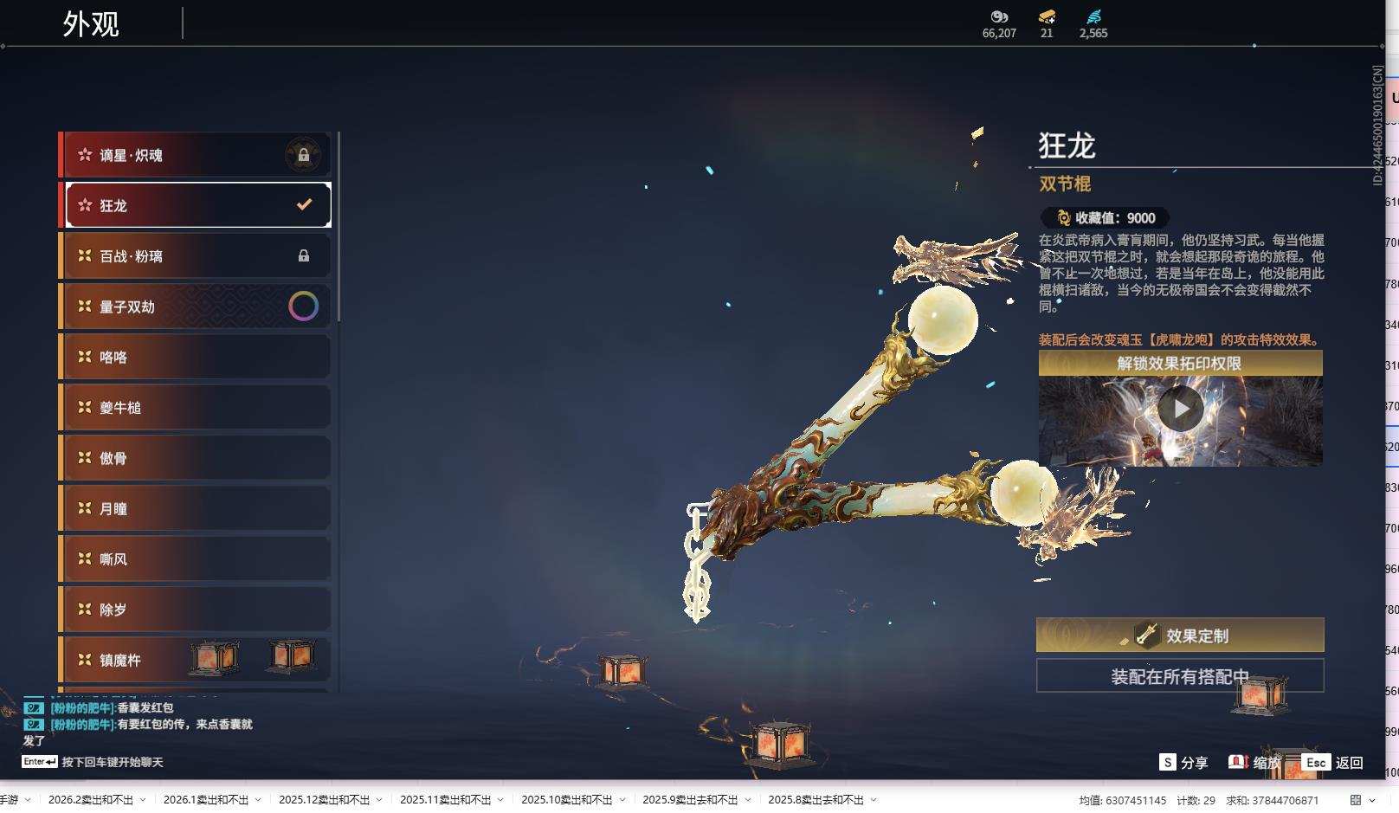Image resolution: width=1399 pixels, height=813 pixels.
Task: Select the 外观 title at top left
Action: click(x=90, y=23)
